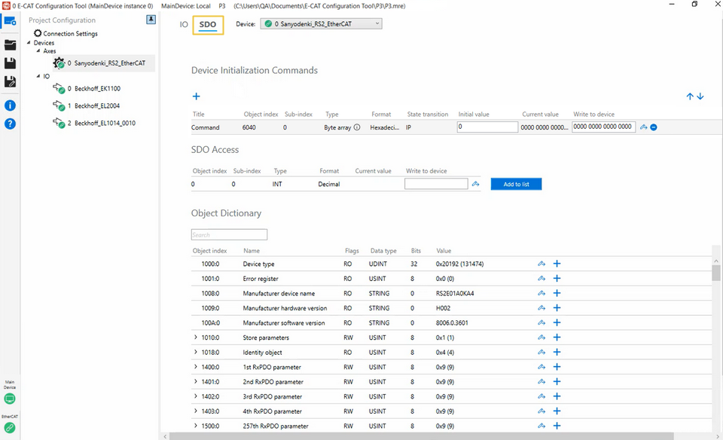This screenshot has height=440, width=723.
Task: Click the Main Device status indicator
Action: pos(10,399)
